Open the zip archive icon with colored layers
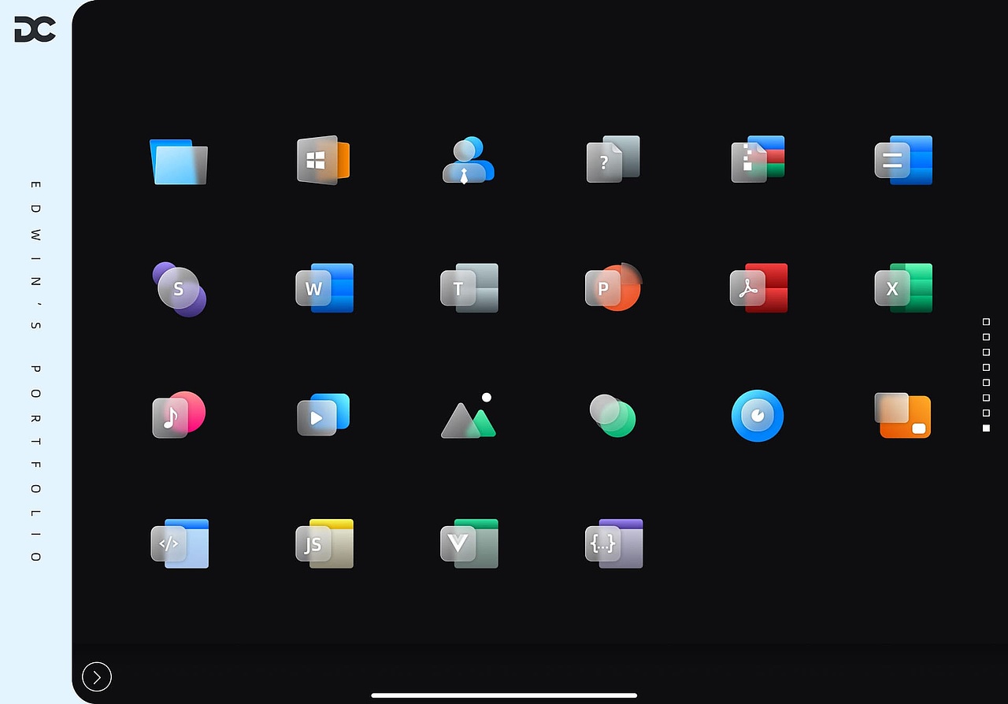Image resolution: width=1008 pixels, height=704 pixels. click(758, 160)
